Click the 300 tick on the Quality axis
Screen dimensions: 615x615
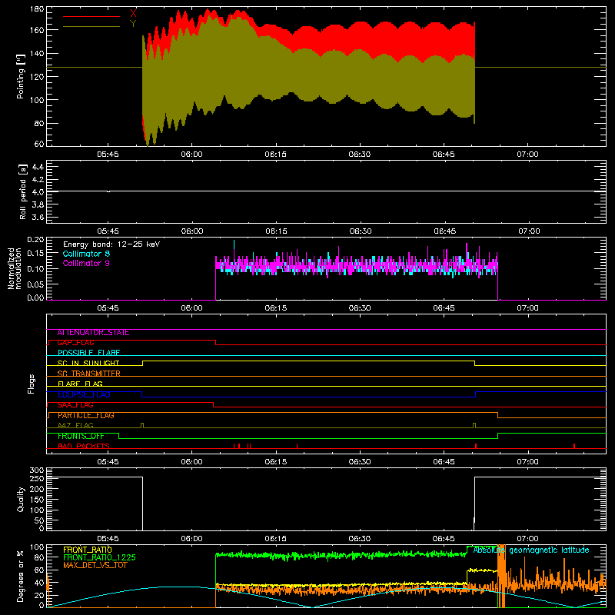tap(37, 470)
